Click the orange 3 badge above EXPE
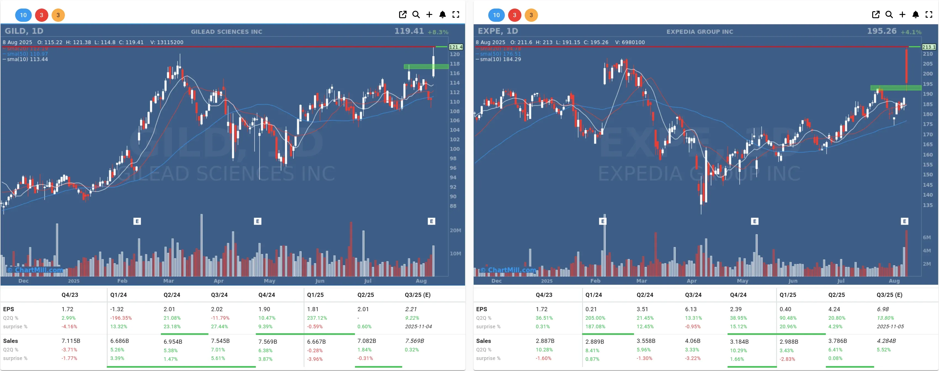This screenshot has height=371, width=939. pyautogui.click(x=531, y=15)
